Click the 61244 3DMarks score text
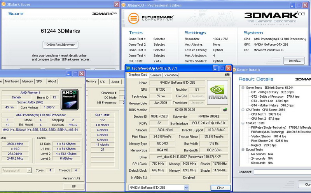 point(60,31)
